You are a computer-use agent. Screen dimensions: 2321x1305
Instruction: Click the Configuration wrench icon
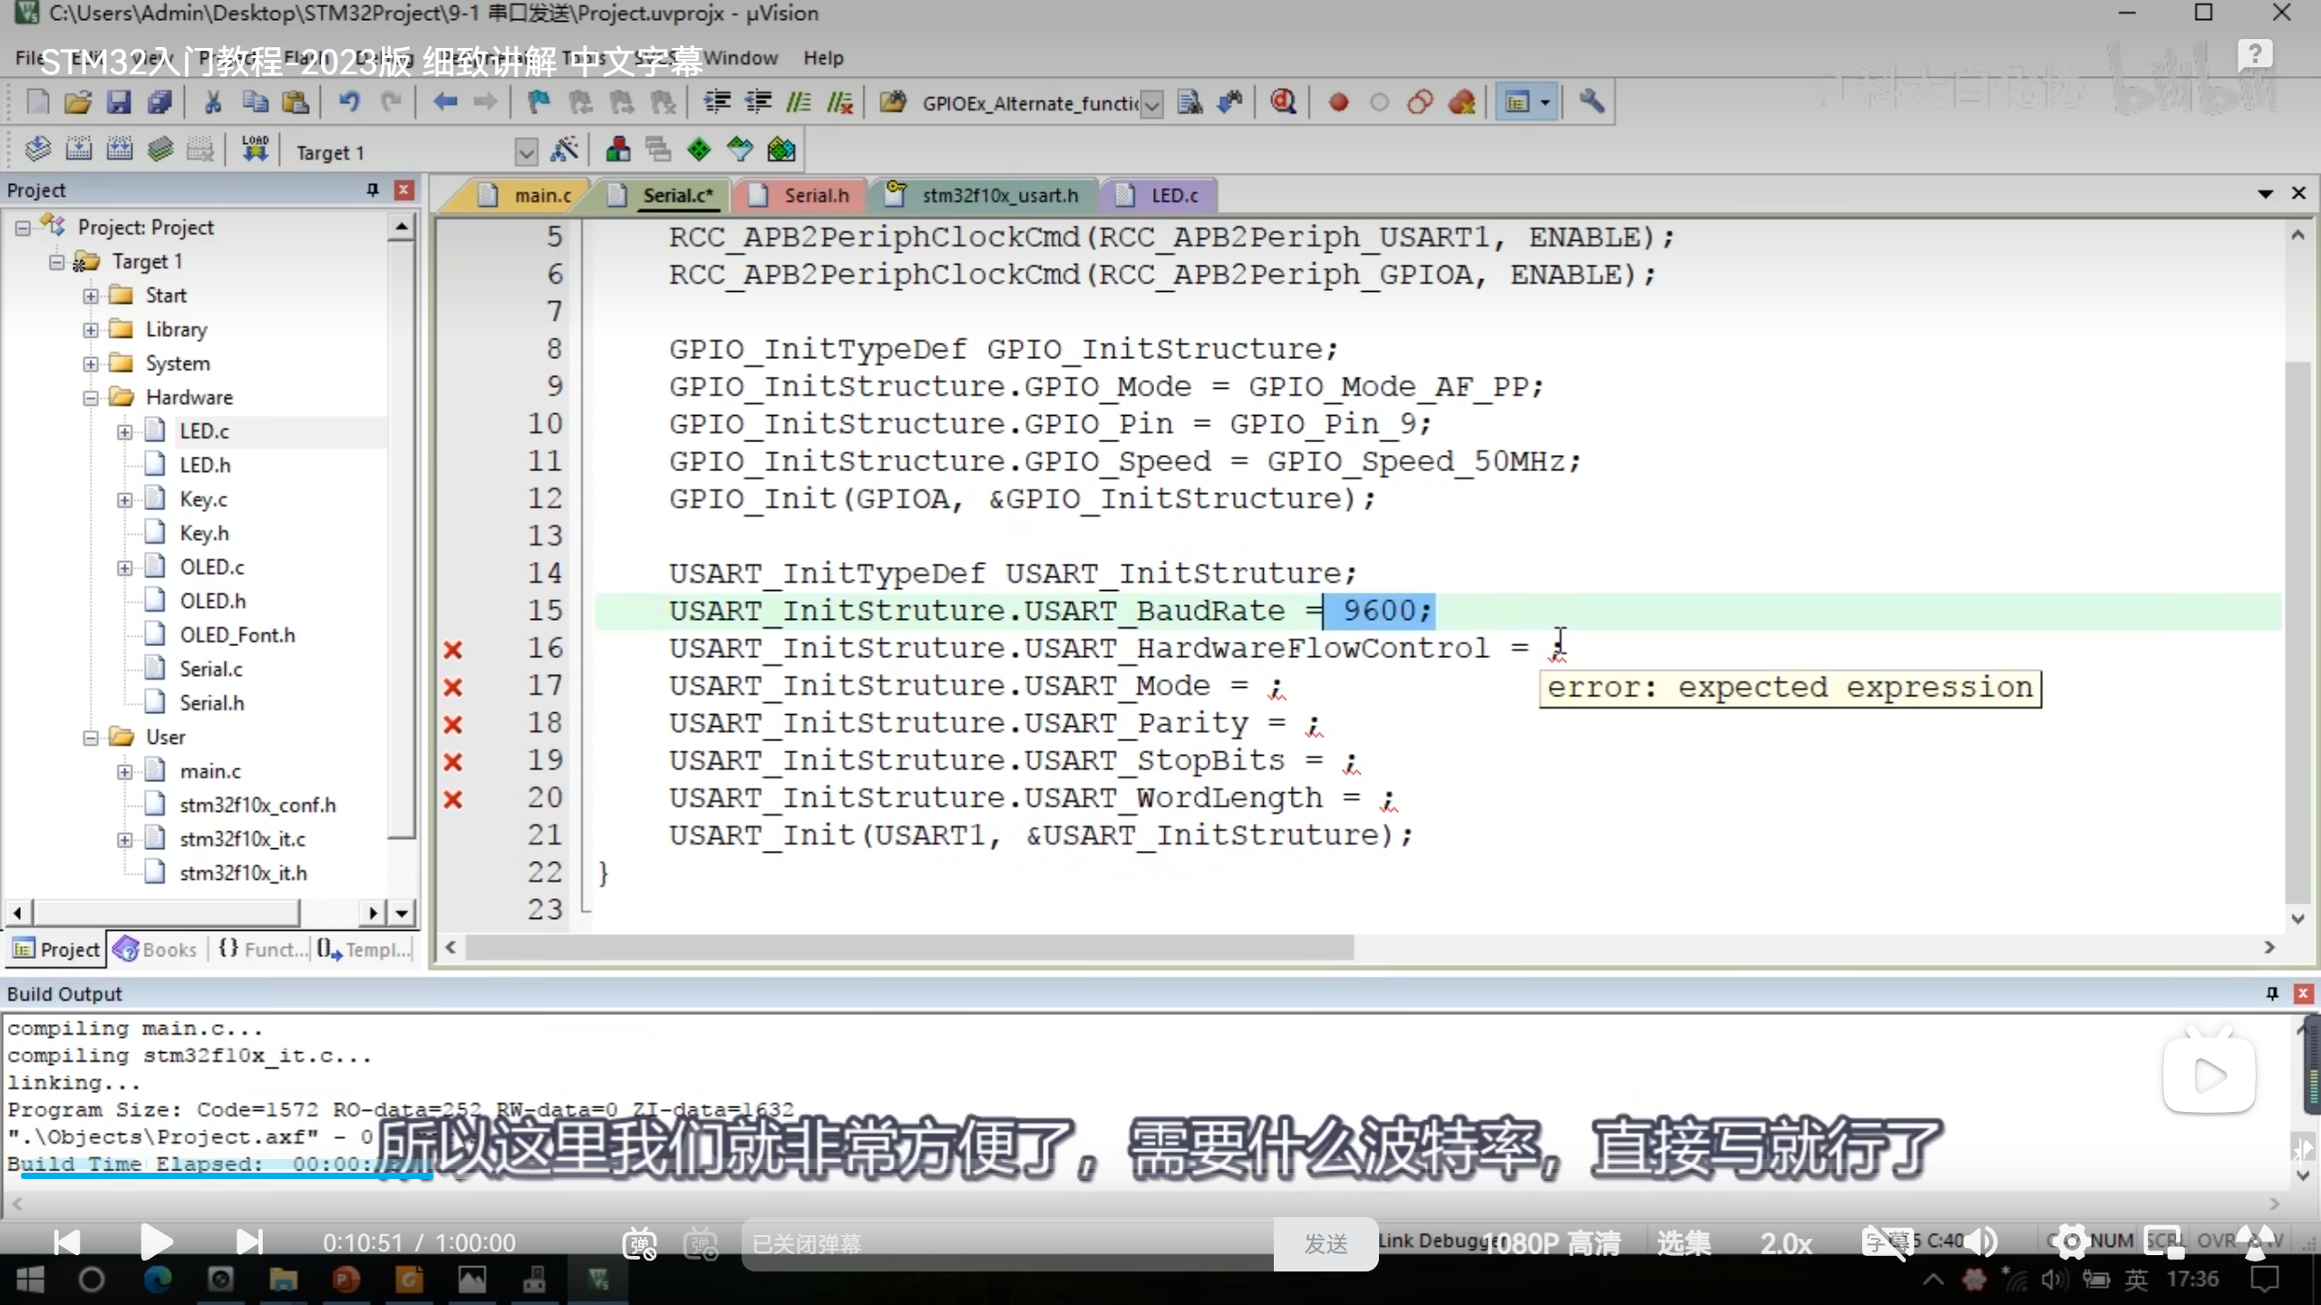pyautogui.click(x=1592, y=102)
